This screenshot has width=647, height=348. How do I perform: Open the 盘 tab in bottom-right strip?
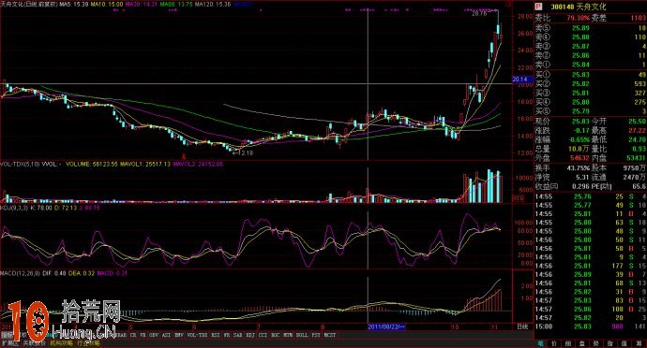(x=582, y=342)
